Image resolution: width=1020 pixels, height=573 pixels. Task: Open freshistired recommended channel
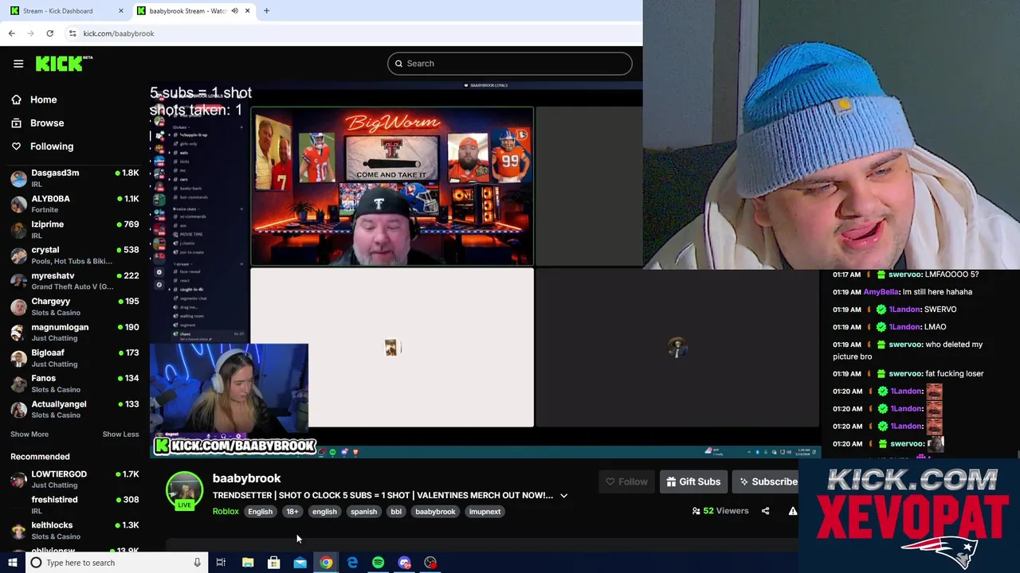point(75,505)
